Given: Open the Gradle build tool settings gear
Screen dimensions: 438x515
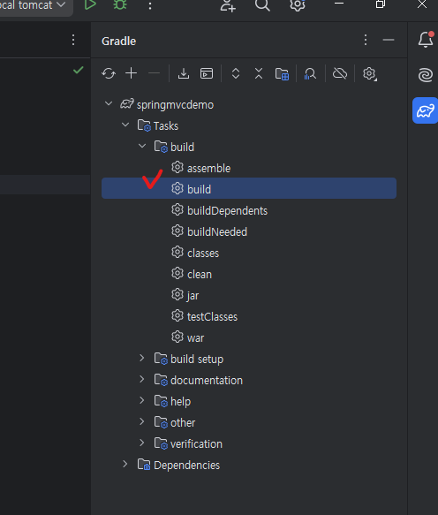Looking at the screenshot, I should [370, 73].
